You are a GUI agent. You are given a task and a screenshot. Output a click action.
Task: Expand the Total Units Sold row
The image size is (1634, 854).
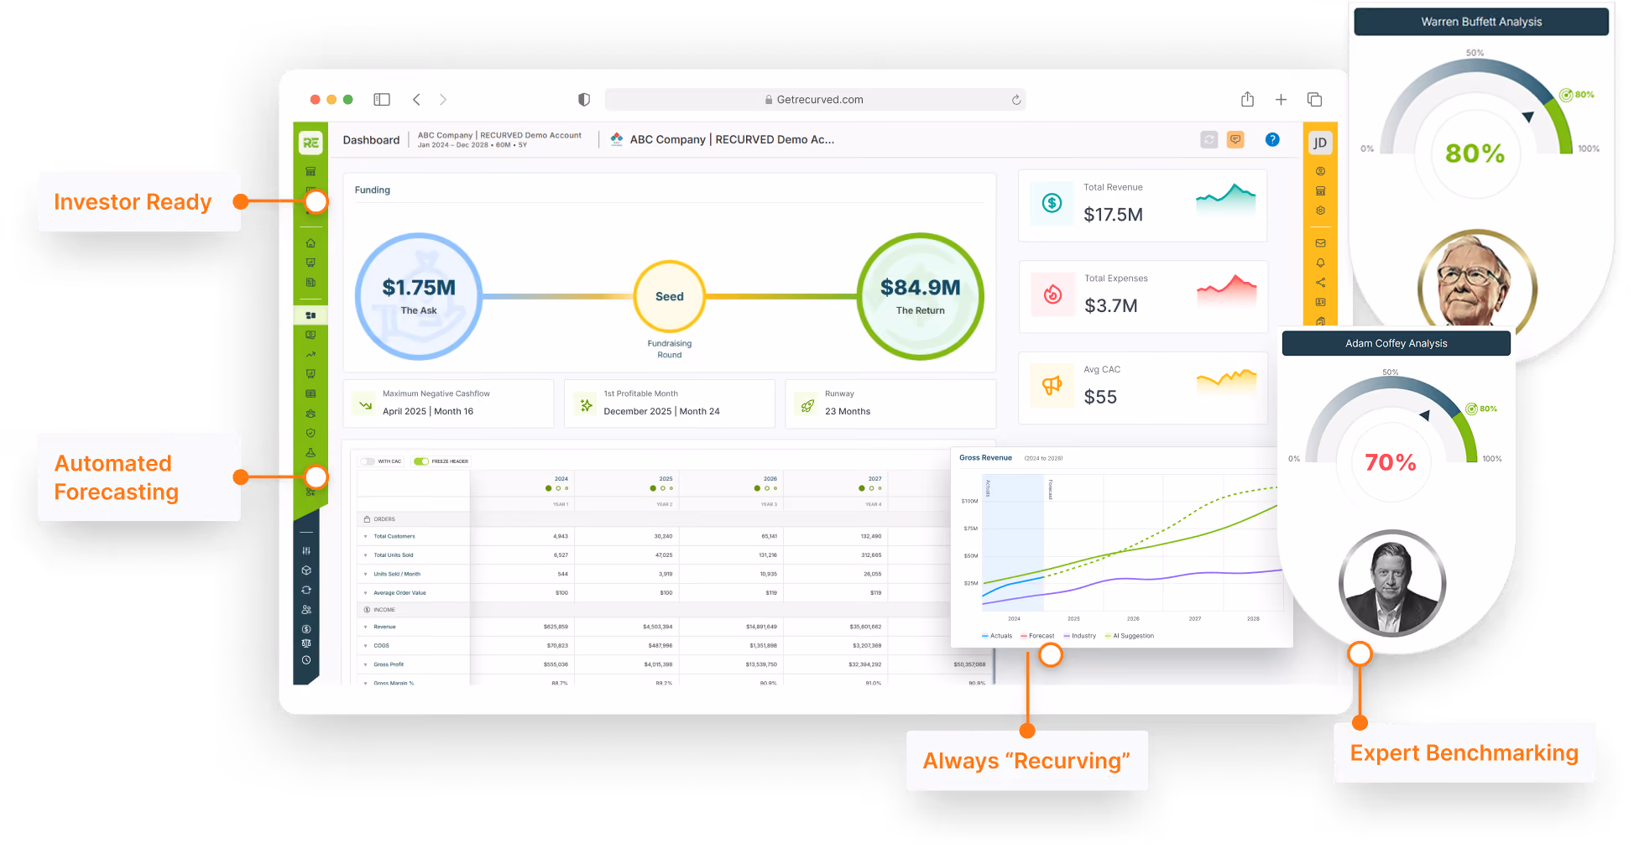point(366,555)
